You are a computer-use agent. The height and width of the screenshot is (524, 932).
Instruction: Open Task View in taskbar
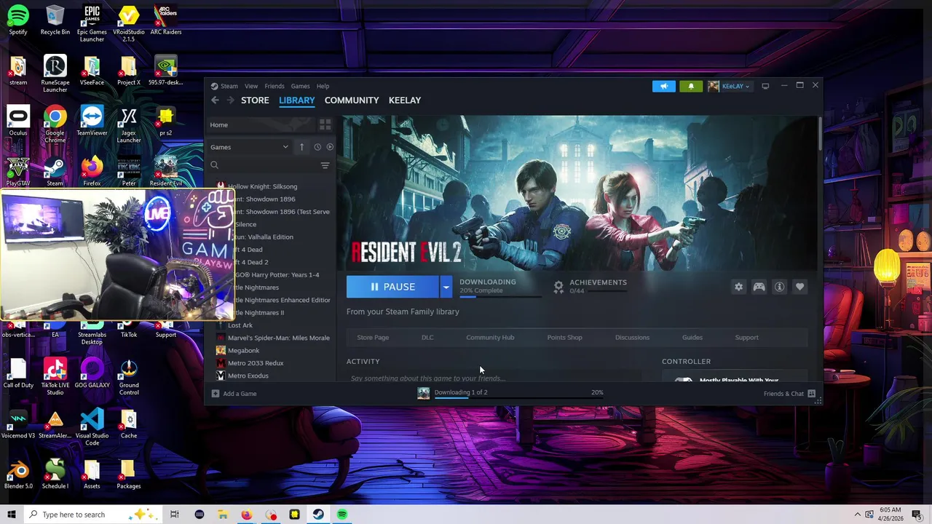pyautogui.click(x=175, y=515)
